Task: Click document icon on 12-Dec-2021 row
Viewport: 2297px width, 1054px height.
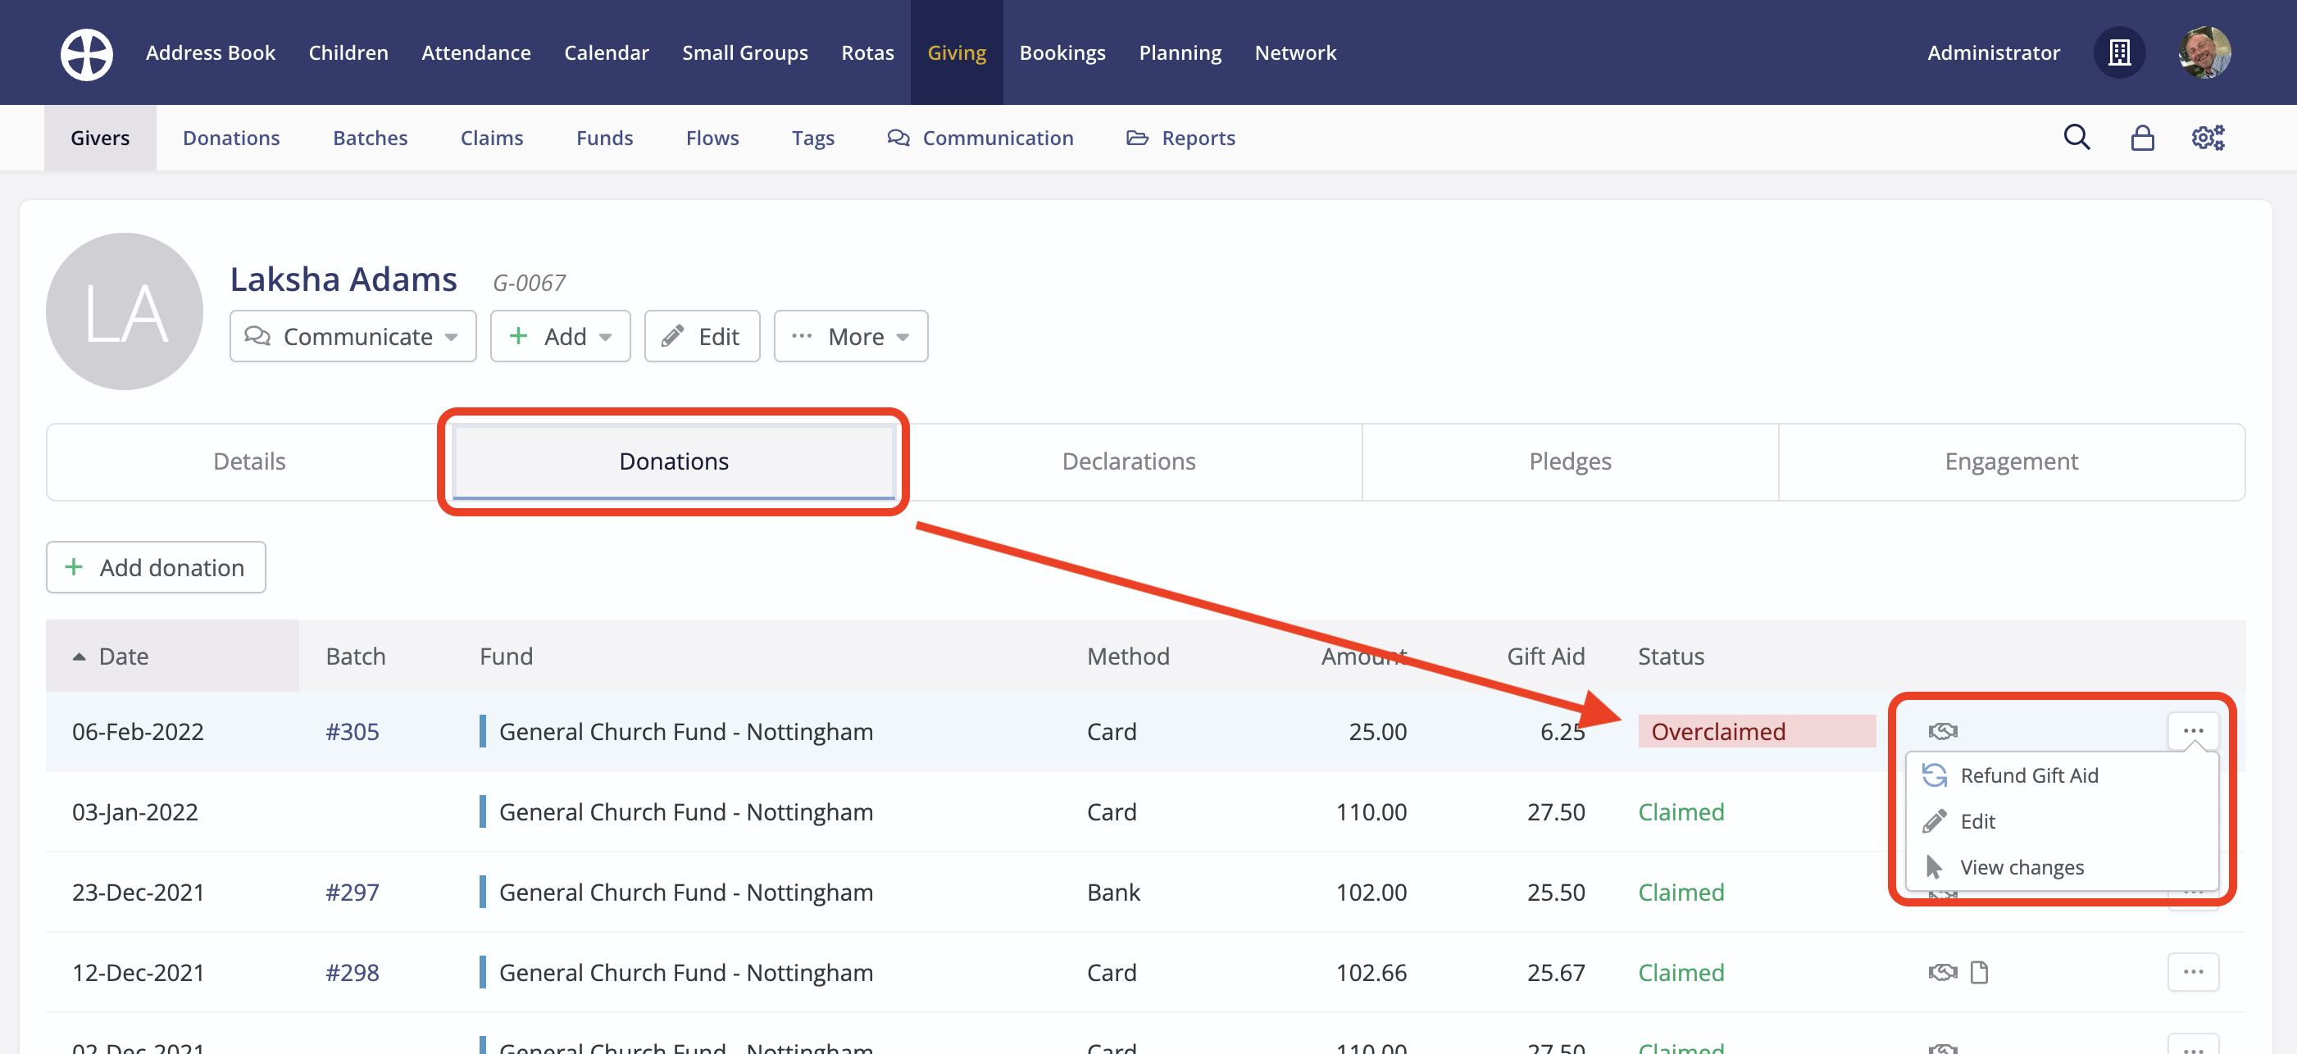Action: (1979, 972)
